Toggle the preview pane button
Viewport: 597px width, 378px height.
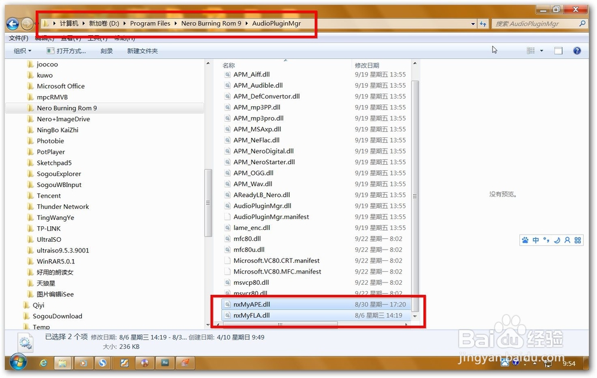558,51
